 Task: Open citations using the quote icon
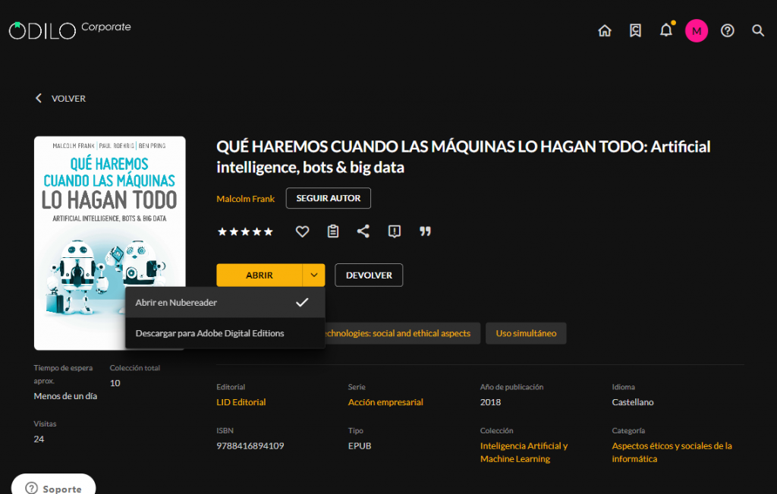(x=425, y=231)
